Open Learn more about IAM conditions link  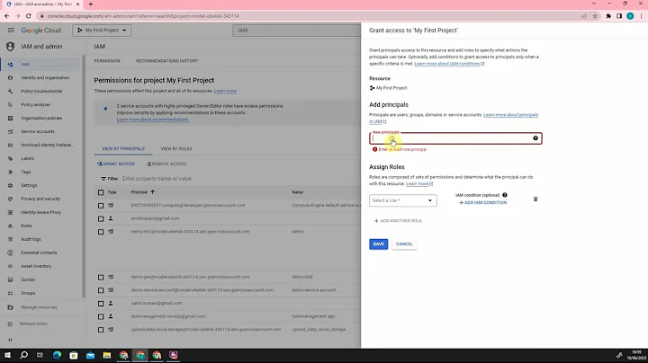point(449,64)
